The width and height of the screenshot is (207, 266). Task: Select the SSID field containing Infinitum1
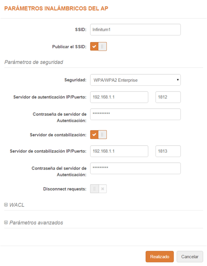click(135, 29)
